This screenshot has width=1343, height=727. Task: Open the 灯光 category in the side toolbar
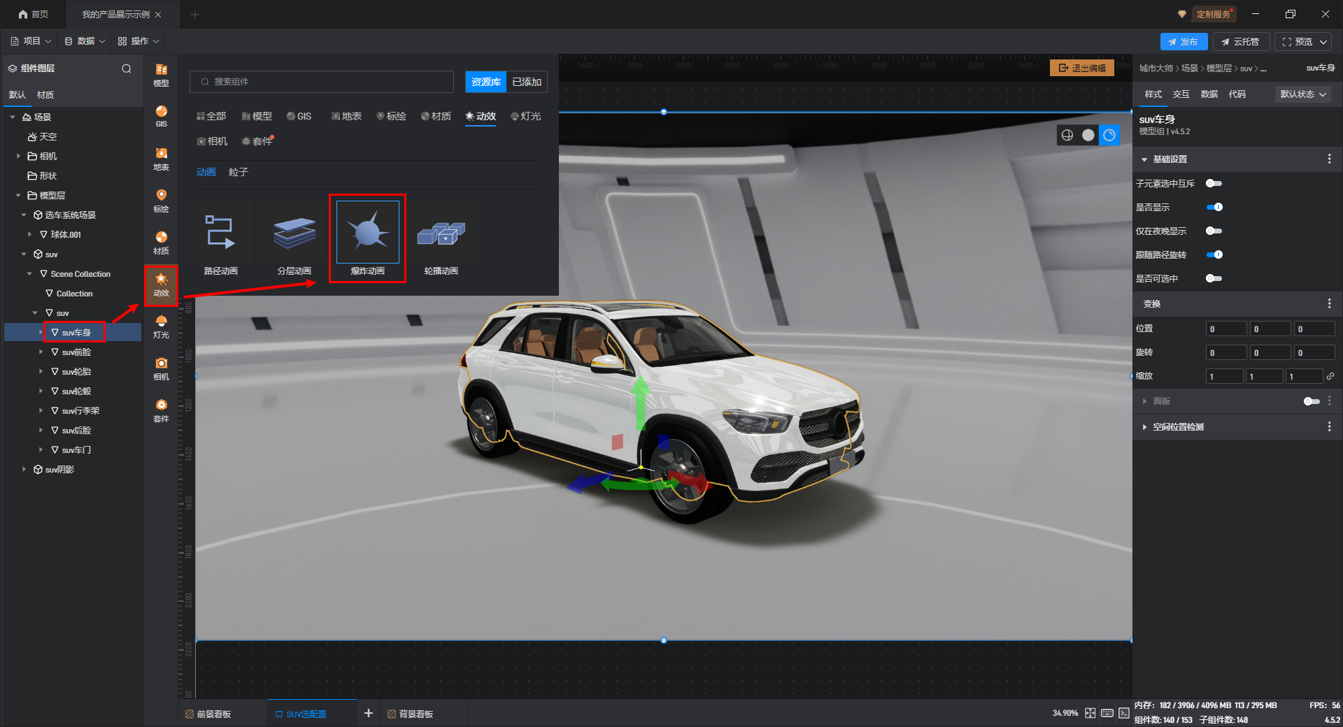pos(161,326)
